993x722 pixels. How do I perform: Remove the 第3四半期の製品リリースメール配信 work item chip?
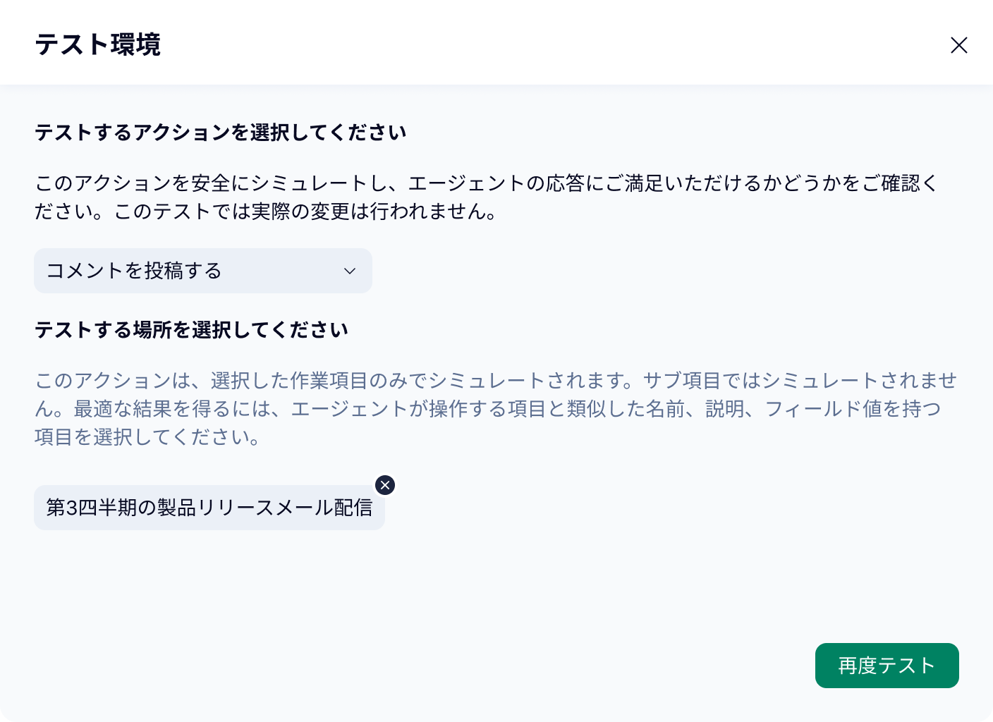pyautogui.click(x=385, y=485)
